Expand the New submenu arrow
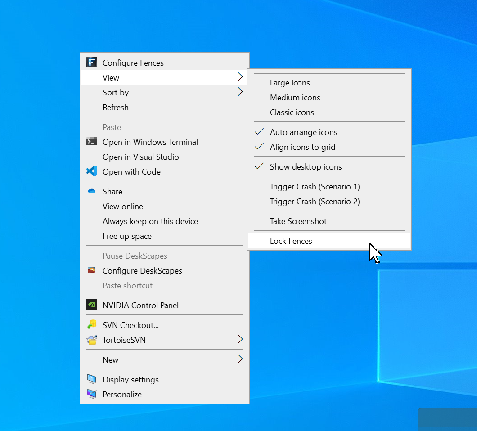477x431 pixels. coord(240,359)
